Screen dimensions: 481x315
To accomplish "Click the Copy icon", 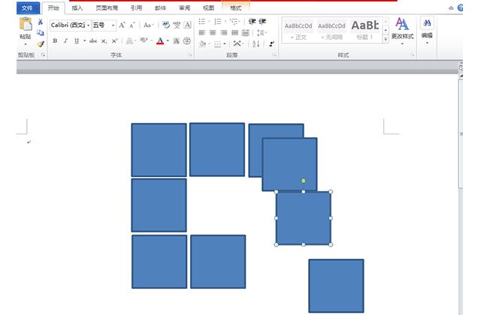I will (40, 33).
